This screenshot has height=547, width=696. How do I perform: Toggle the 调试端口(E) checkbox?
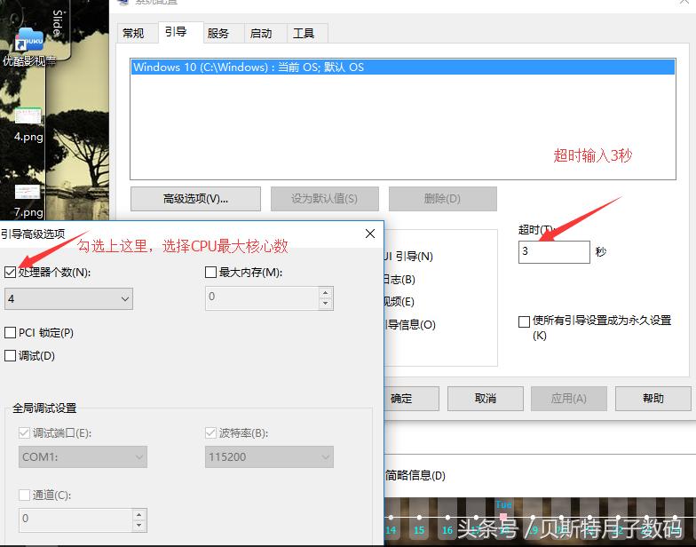click(25, 433)
